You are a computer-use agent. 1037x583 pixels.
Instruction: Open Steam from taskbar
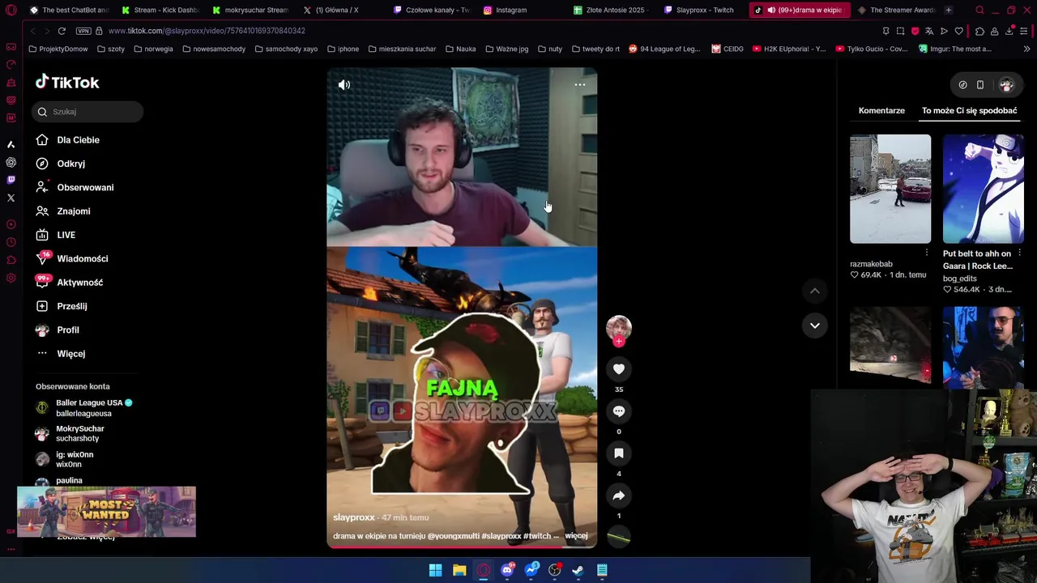tap(578, 570)
